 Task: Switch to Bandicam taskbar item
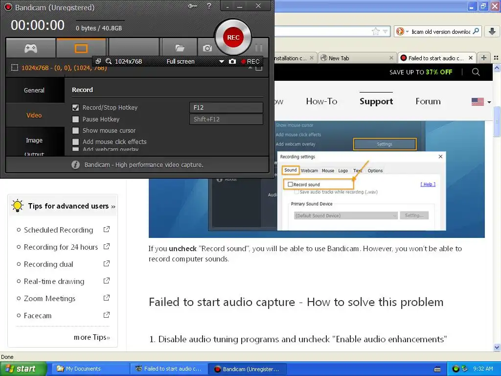point(247,369)
